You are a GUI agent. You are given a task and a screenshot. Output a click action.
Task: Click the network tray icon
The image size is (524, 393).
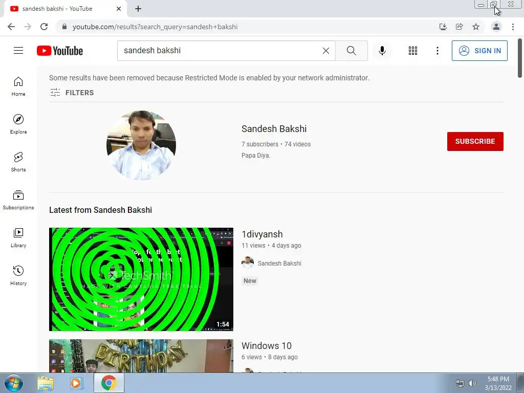460,383
